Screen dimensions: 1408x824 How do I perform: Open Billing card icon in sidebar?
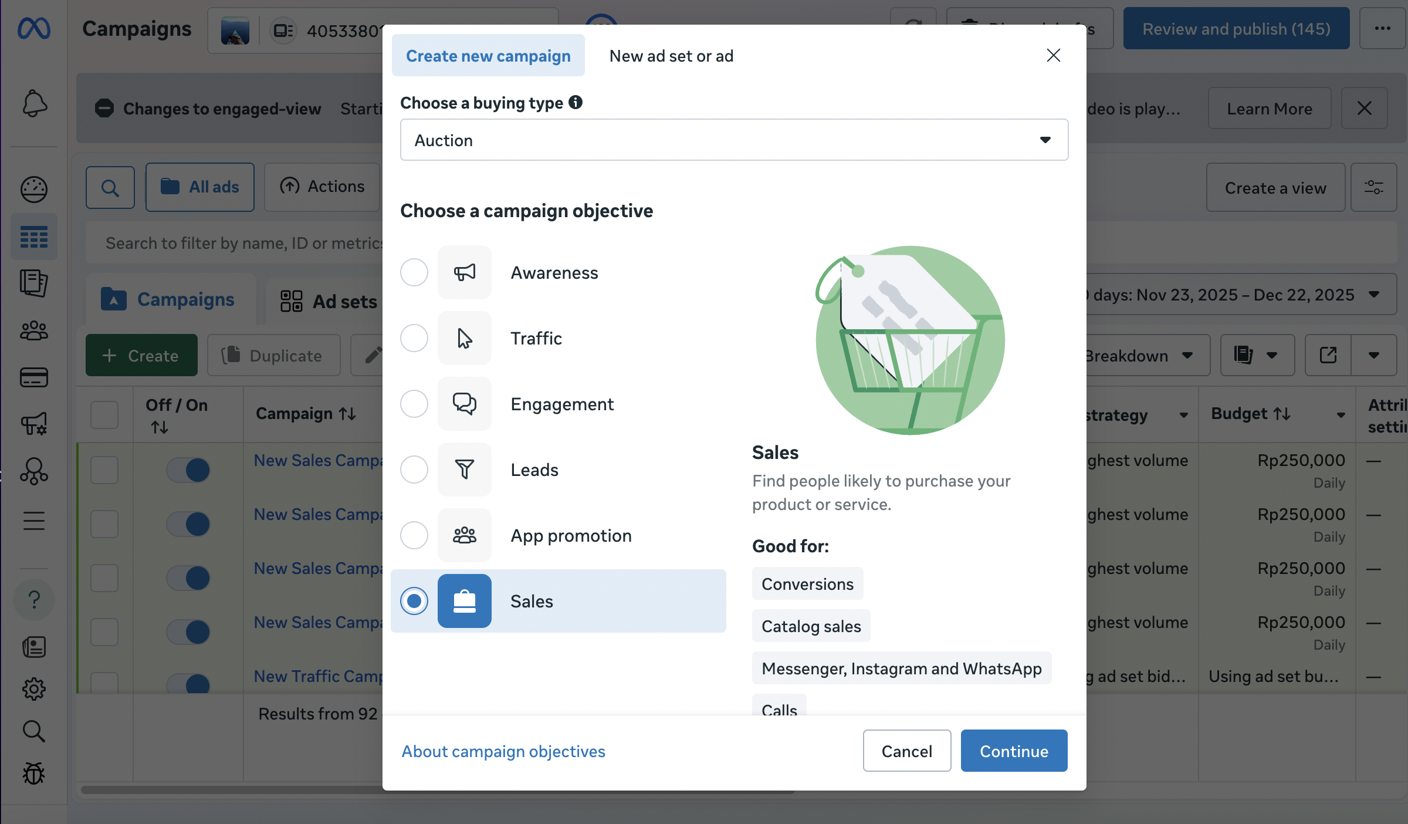pos(34,377)
